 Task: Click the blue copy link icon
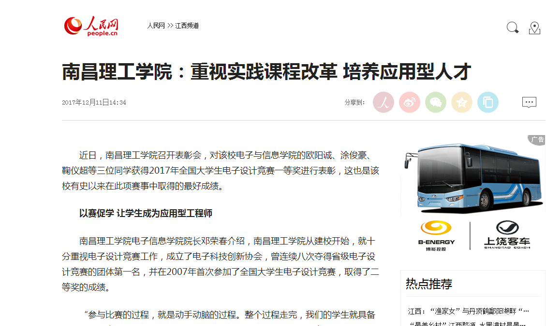coord(488,102)
